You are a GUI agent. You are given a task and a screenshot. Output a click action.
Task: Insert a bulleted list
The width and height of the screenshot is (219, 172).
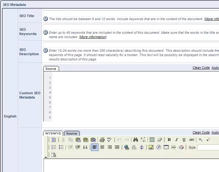pyautogui.click(x=61, y=147)
